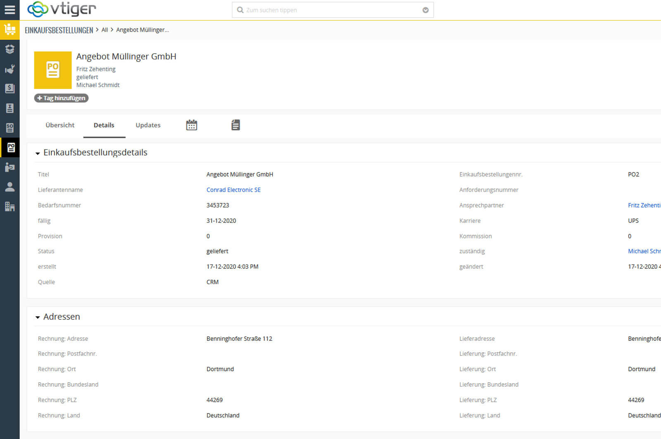Open Price Books dollar icon
This screenshot has width=661, height=439.
pos(10,88)
